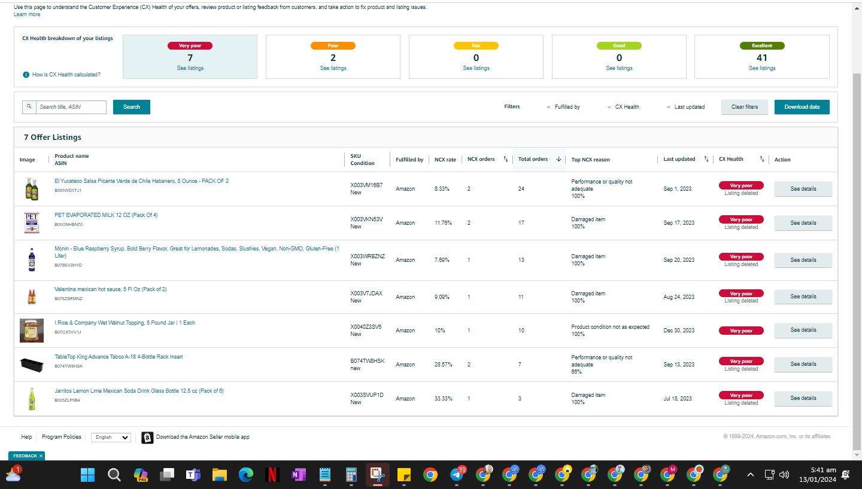Open Microsoft Teams from the taskbar
This screenshot has height=489, width=862.
pos(193,475)
